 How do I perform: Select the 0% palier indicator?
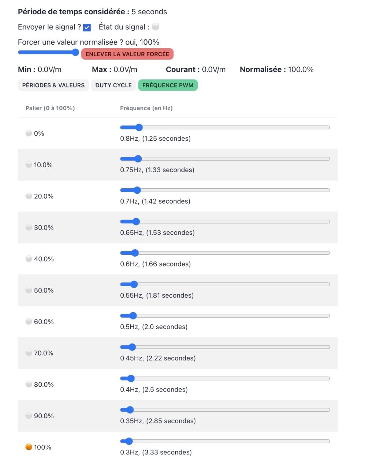pos(29,133)
